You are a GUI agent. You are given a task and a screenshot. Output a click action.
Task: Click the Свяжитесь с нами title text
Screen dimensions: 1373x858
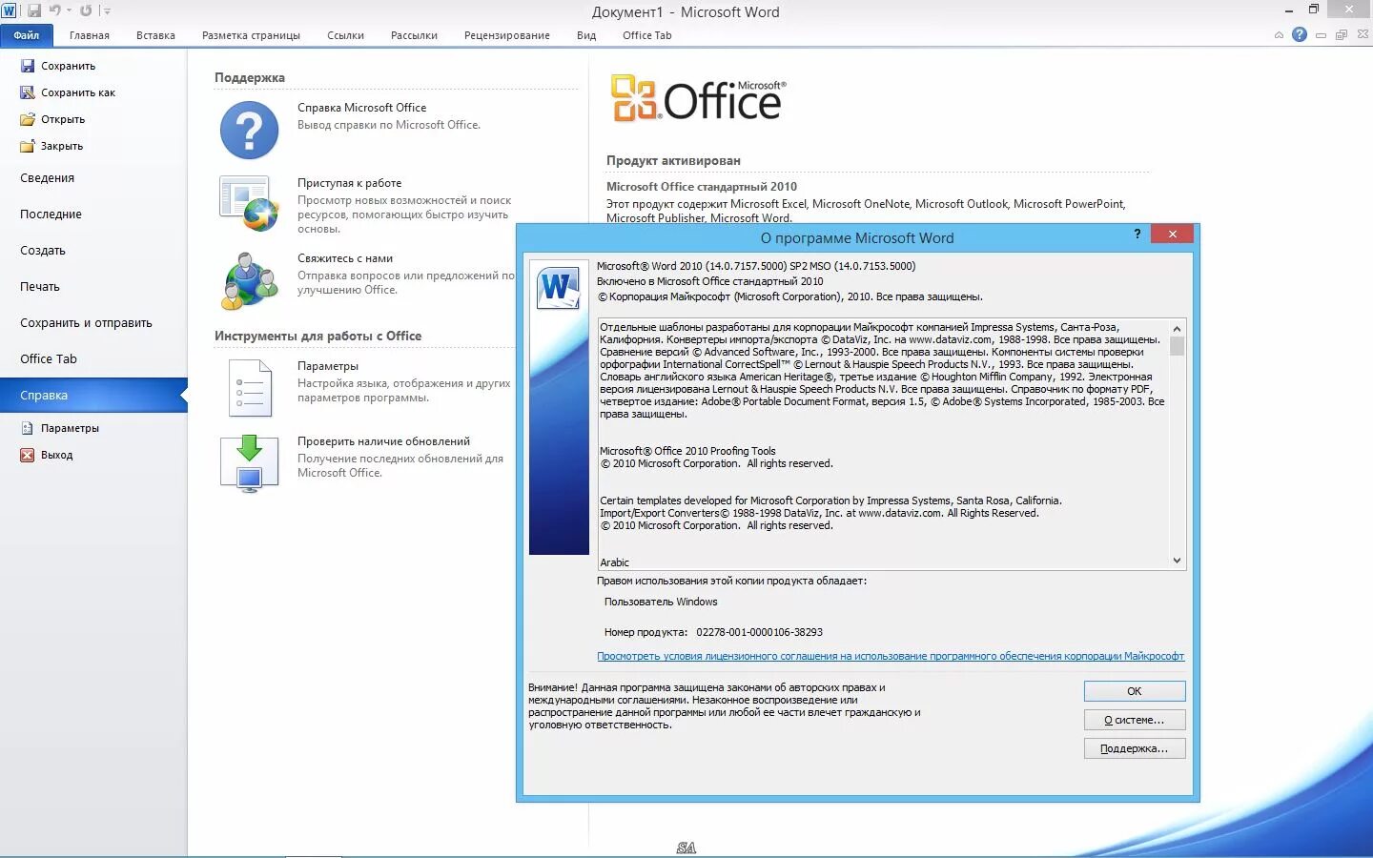[345, 258]
